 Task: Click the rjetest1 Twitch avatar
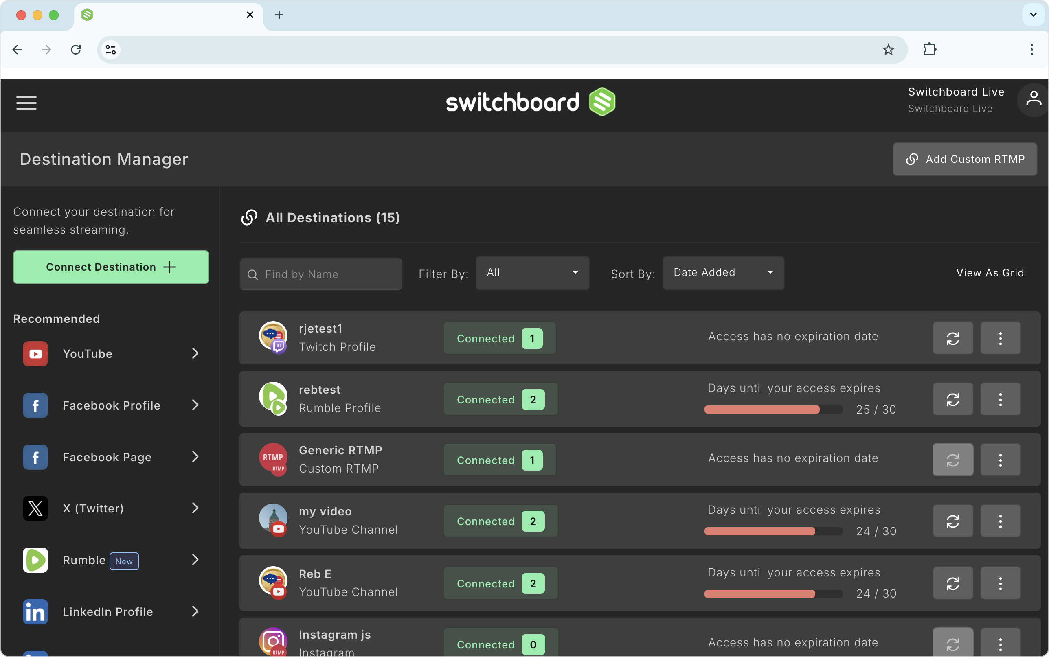pos(273,337)
